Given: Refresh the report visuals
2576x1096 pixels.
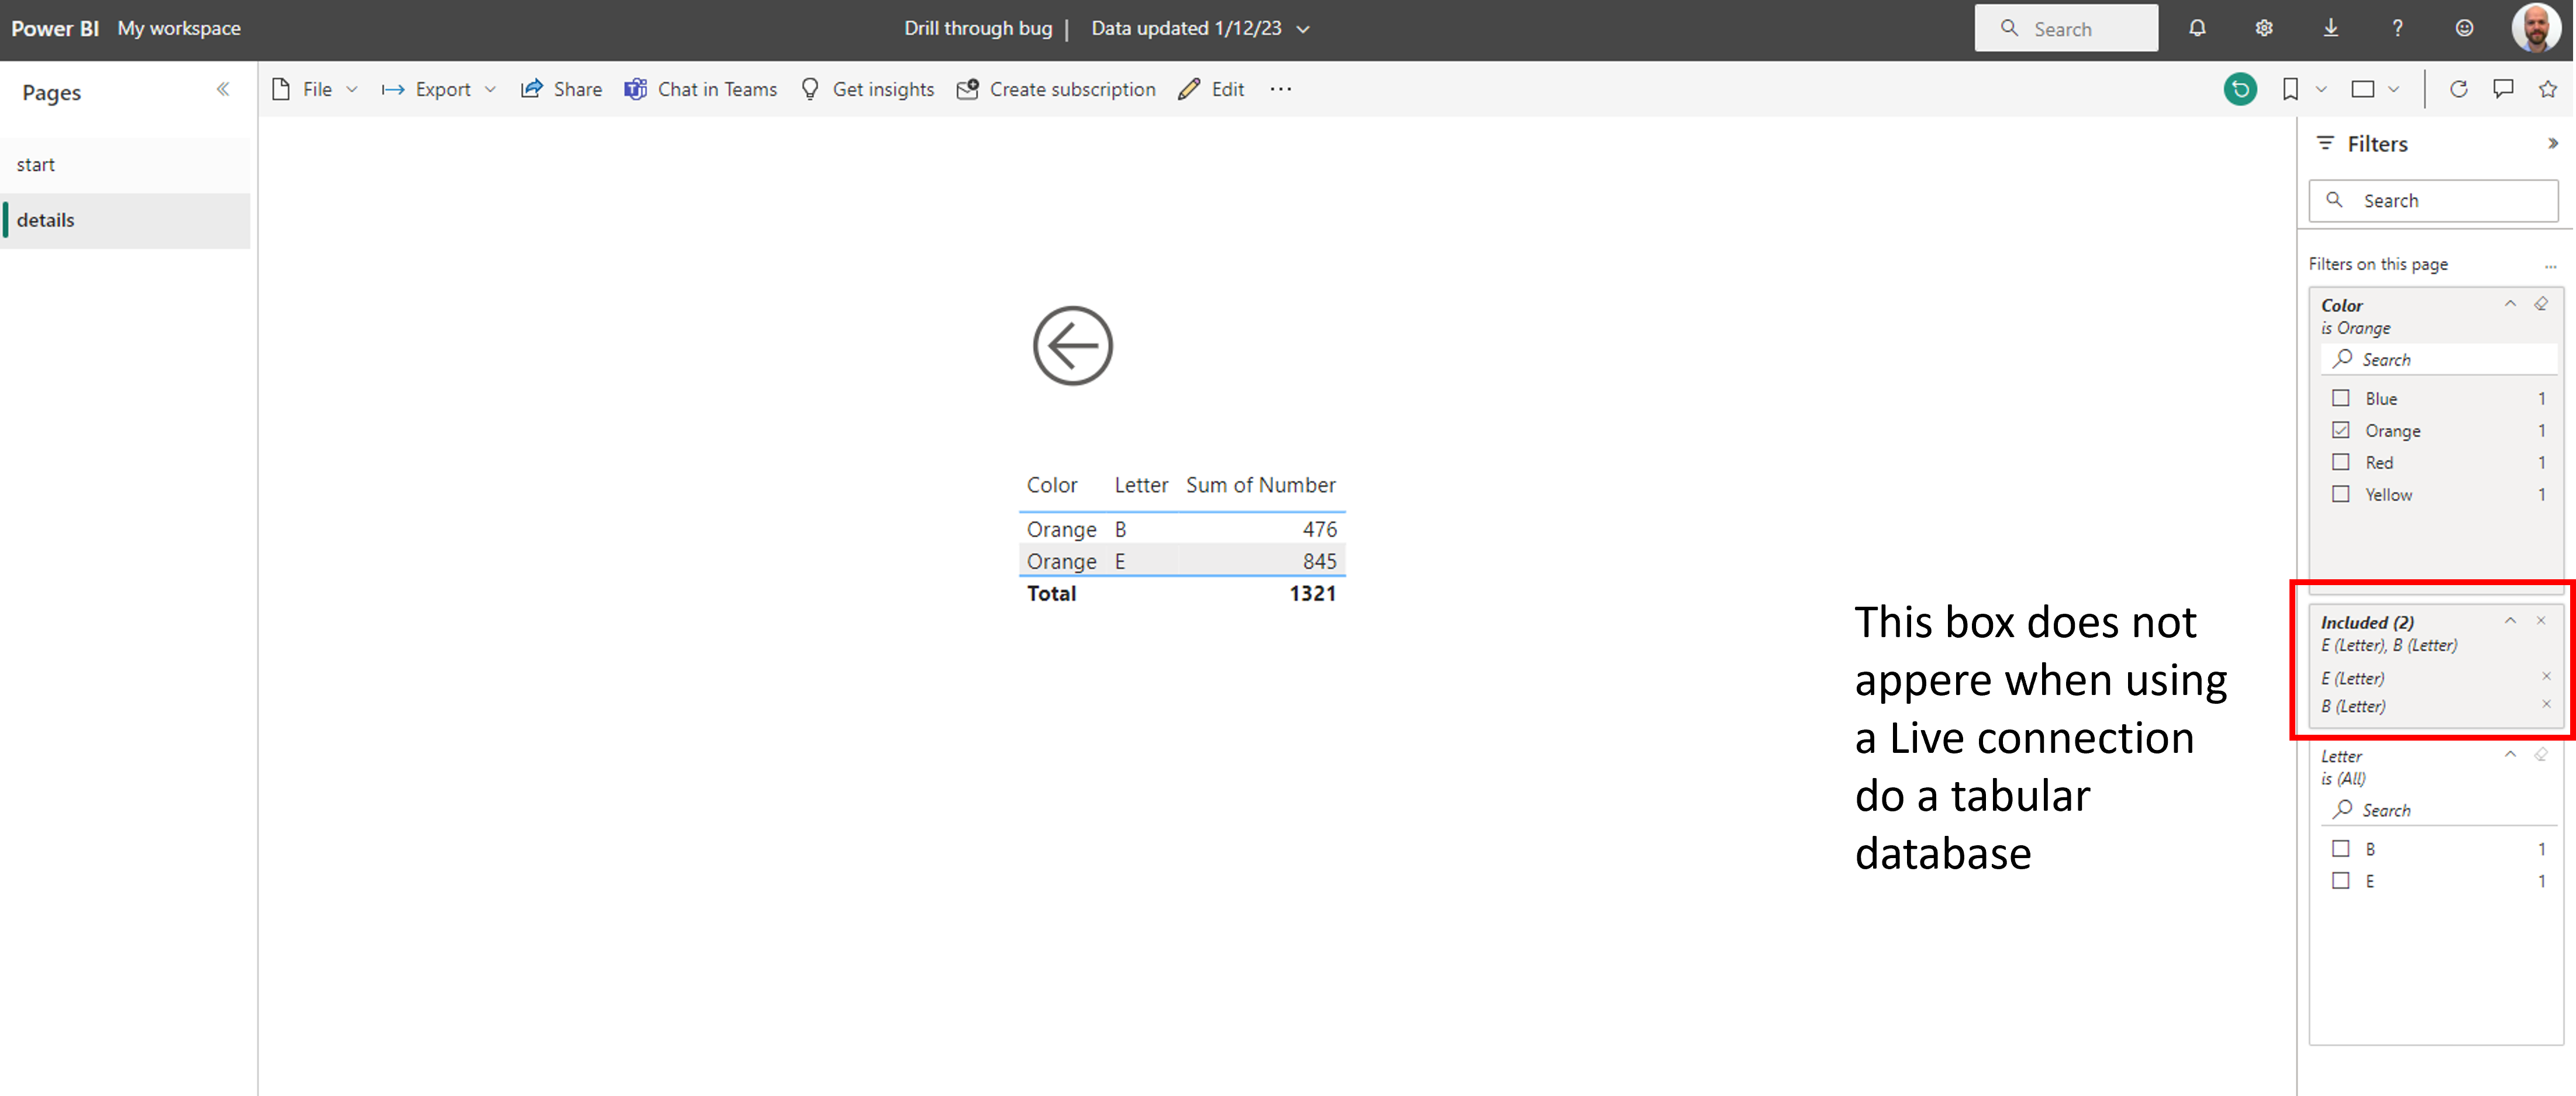Looking at the screenshot, I should coord(2458,89).
